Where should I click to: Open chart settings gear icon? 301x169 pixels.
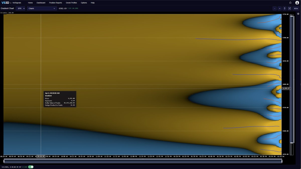tap(298, 14)
